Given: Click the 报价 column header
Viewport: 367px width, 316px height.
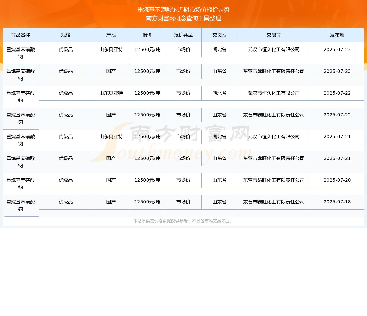Looking at the screenshot, I should pyautogui.click(x=147, y=35).
